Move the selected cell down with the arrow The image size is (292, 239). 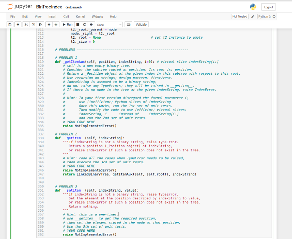pyautogui.click(x=56, y=25)
